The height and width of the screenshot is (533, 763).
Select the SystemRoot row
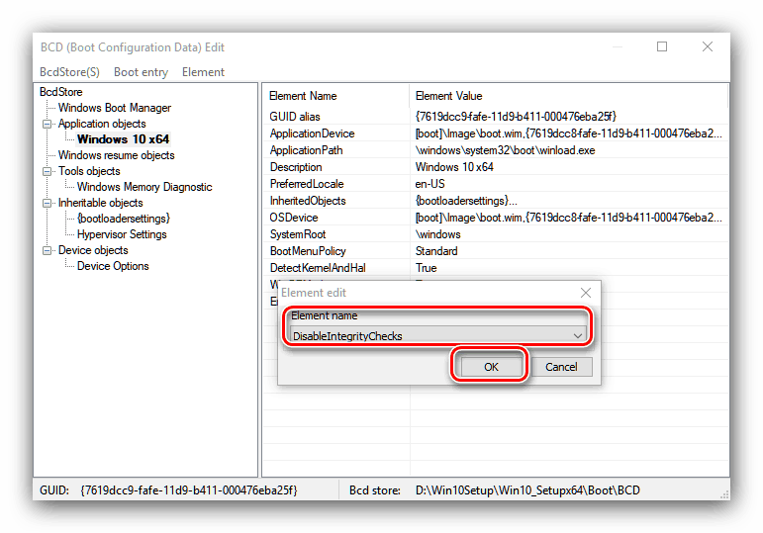[x=496, y=234]
